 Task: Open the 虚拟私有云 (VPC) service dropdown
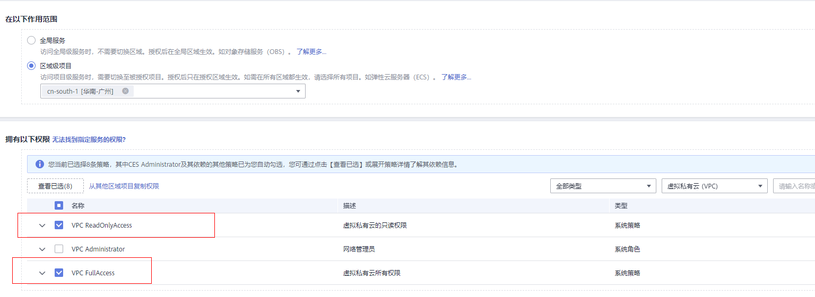pos(715,186)
